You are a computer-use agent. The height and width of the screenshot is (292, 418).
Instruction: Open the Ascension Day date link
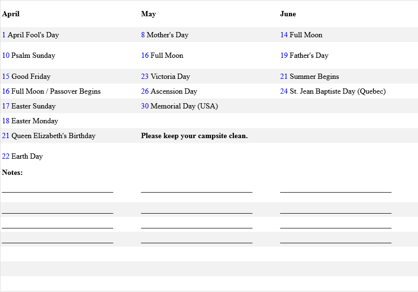(145, 91)
